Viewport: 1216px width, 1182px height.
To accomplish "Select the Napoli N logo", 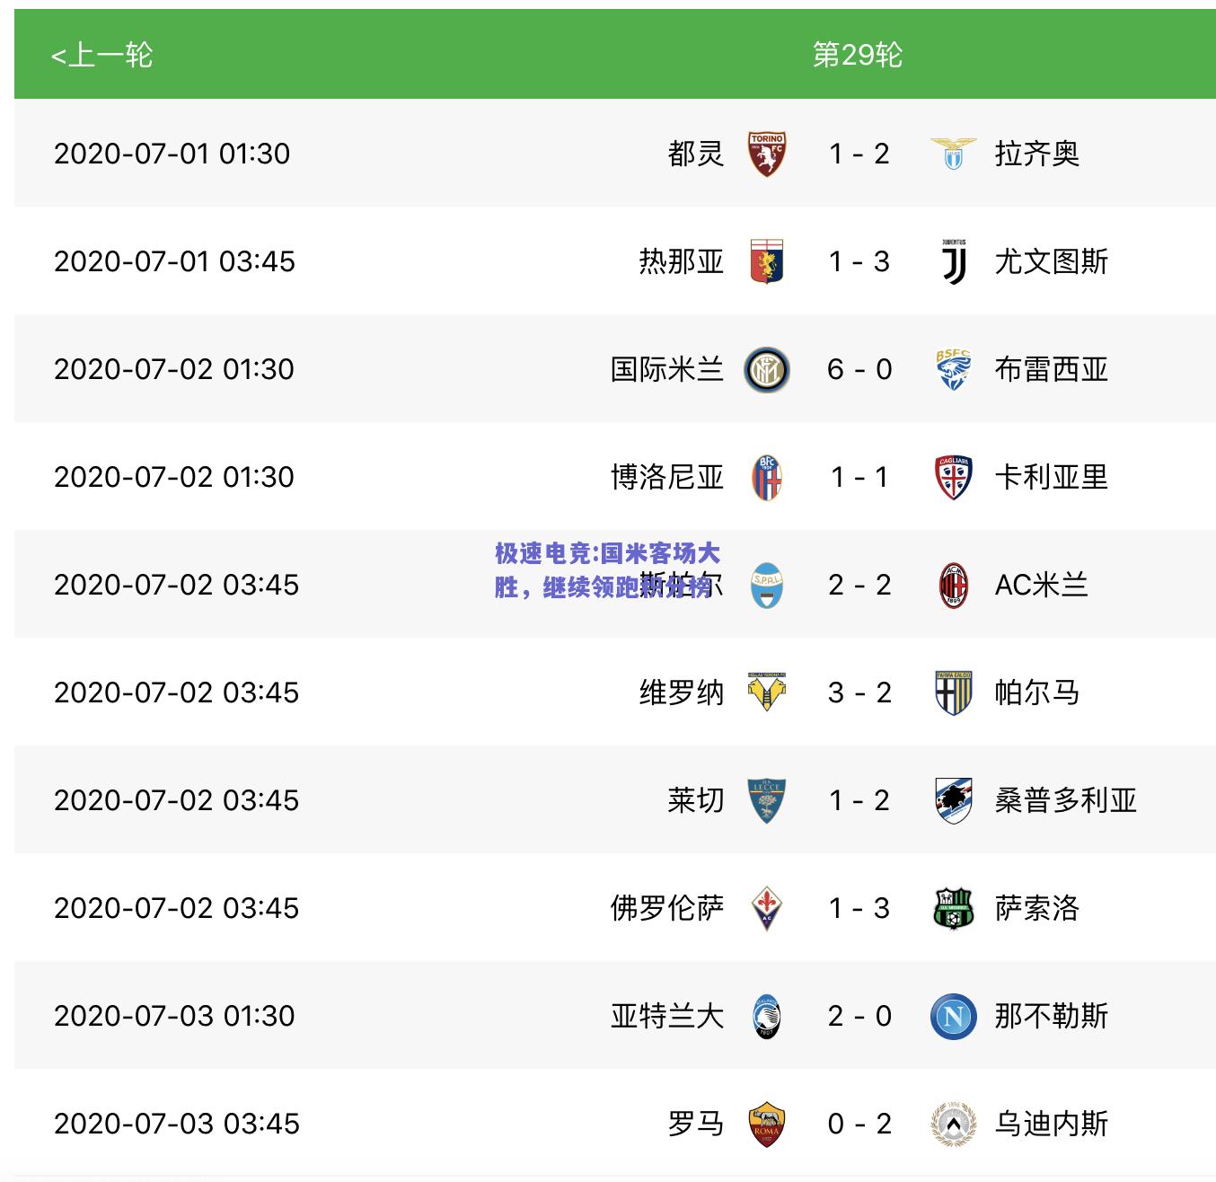I will tap(953, 1016).
